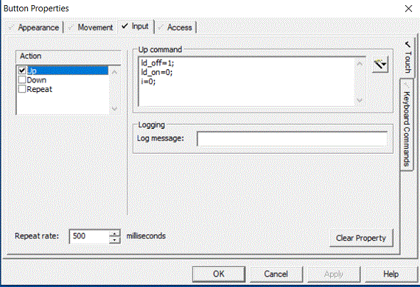Confirm settings with the OK button

(219, 274)
